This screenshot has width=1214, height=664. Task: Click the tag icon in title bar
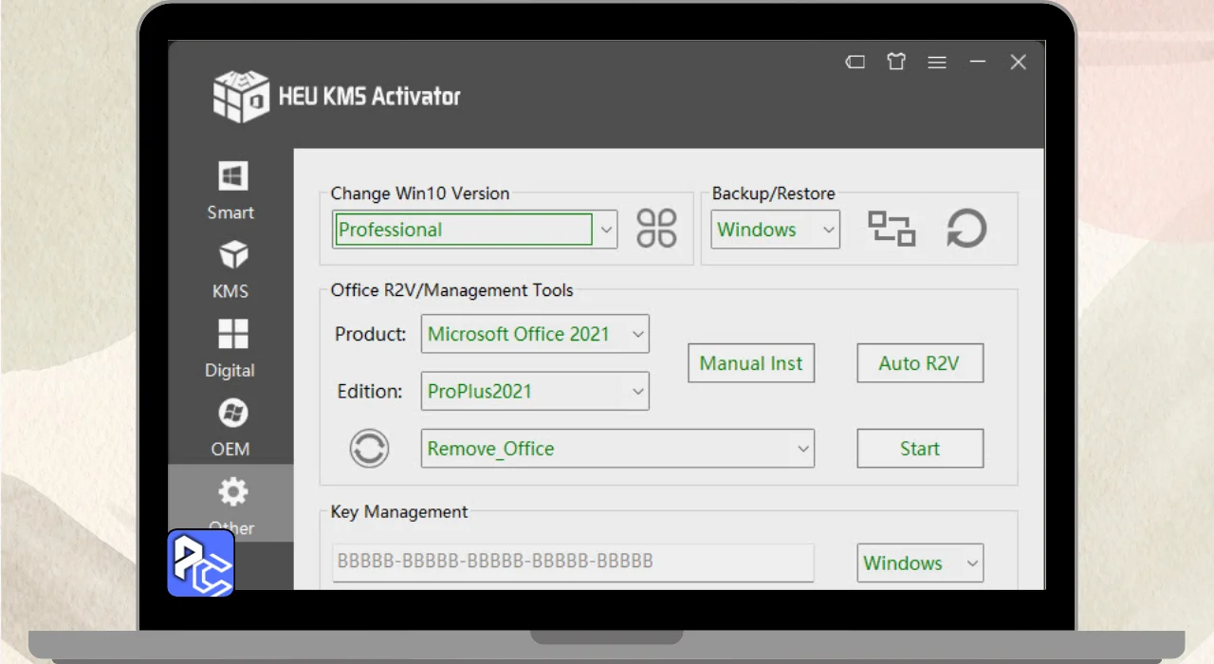[x=855, y=62]
